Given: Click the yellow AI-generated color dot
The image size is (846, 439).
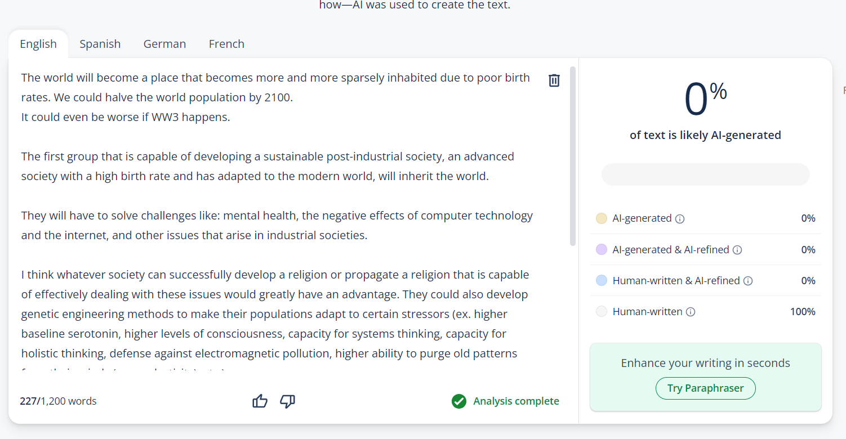Looking at the screenshot, I should click(x=602, y=218).
